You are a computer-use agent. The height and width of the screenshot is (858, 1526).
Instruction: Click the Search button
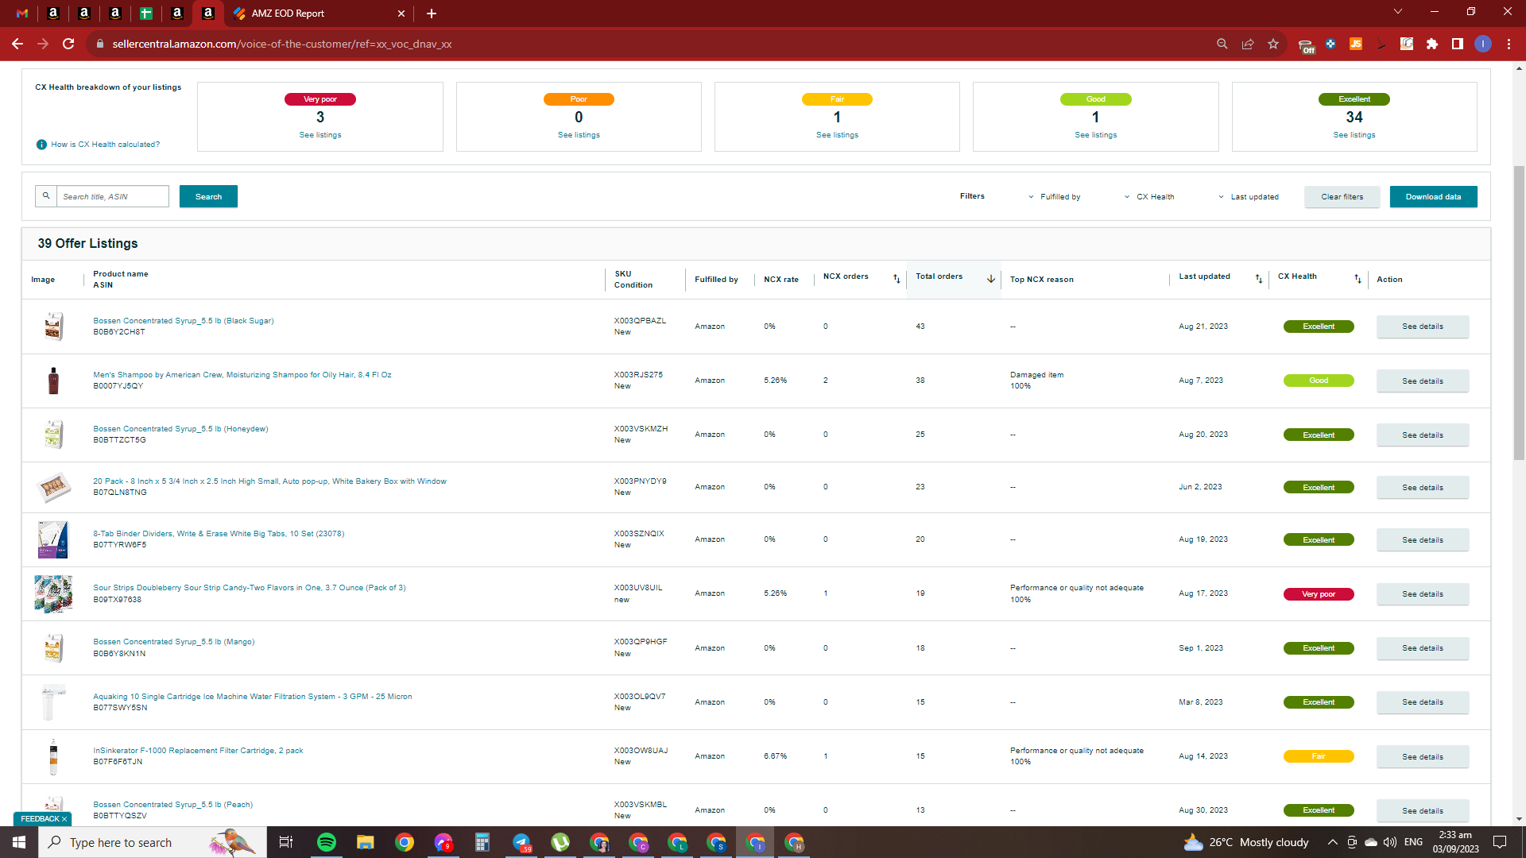click(208, 197)
